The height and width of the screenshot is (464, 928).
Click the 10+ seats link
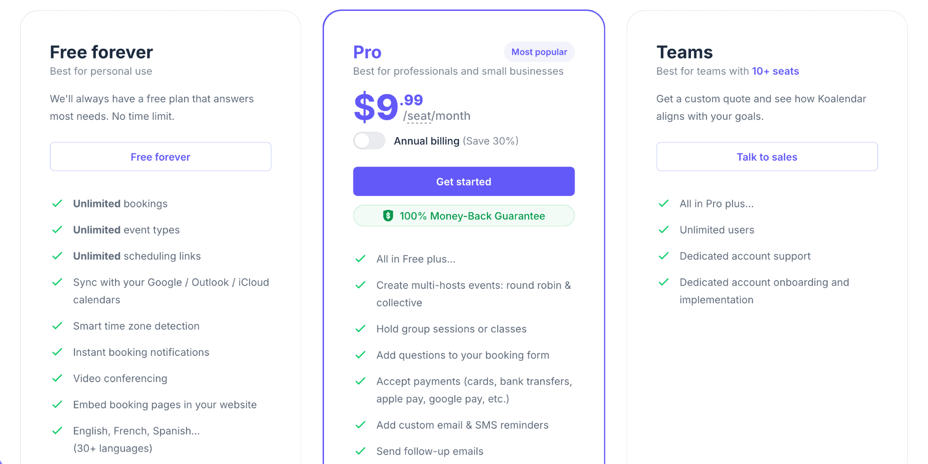[x=775, y=71]
